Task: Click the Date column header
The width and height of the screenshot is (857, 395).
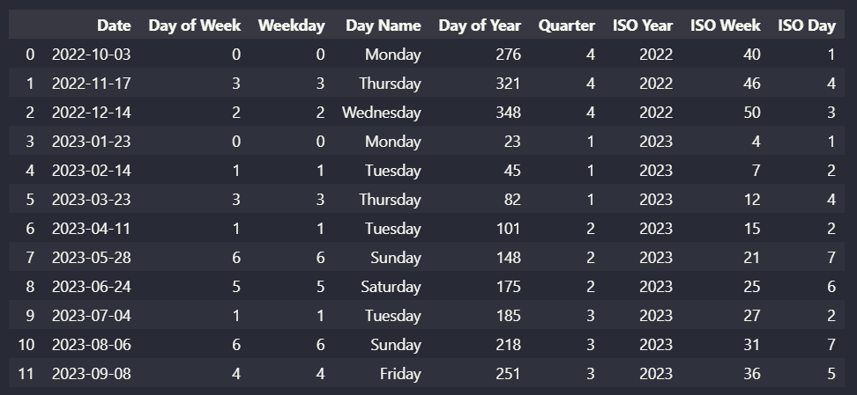Action: [x=113, y=26]
